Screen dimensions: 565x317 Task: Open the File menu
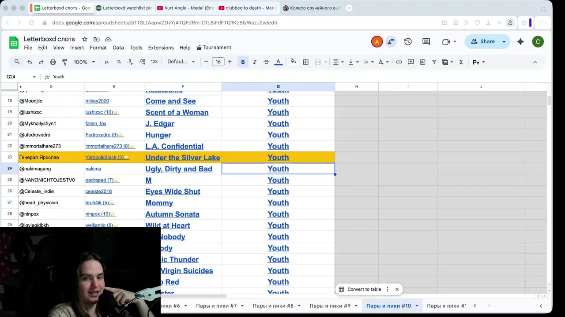(28, 48)
